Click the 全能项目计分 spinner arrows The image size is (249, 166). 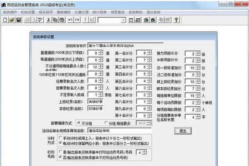coord(198,60)
